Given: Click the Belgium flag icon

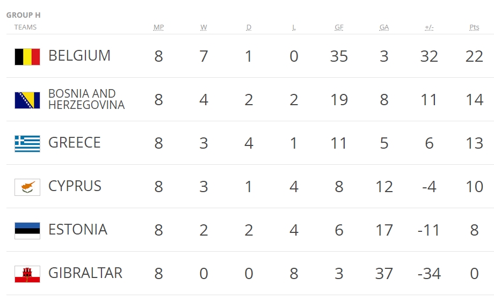Looking at the screenshot, I should (27, 56).
